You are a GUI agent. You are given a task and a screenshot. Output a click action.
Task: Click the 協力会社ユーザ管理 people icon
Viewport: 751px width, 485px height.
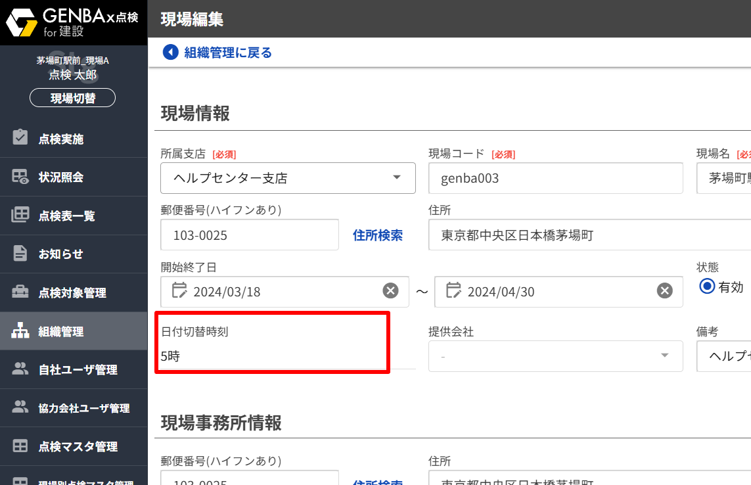coord(20,407)
